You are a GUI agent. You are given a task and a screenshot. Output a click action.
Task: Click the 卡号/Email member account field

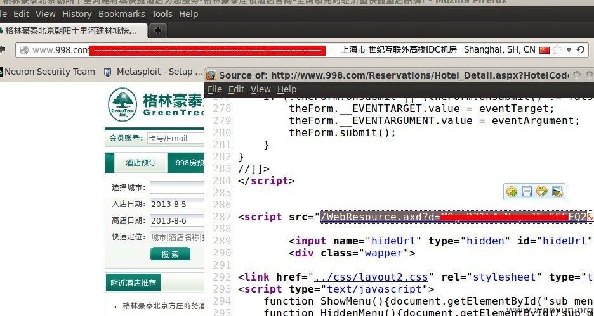pos(175,138)
